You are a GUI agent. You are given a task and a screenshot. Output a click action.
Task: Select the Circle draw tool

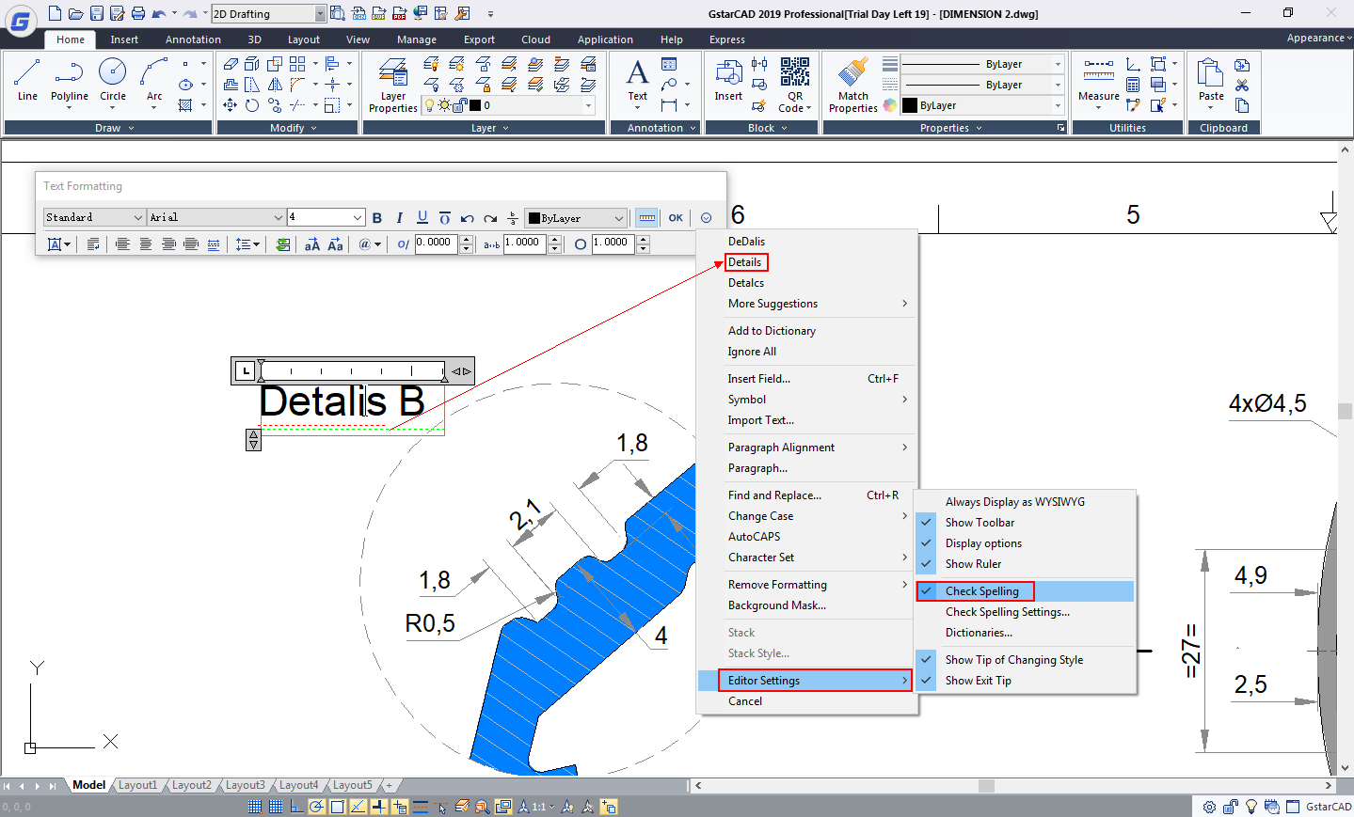(x=113, y=80)
